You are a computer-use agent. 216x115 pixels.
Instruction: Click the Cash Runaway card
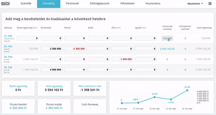(x=90, y=106)
